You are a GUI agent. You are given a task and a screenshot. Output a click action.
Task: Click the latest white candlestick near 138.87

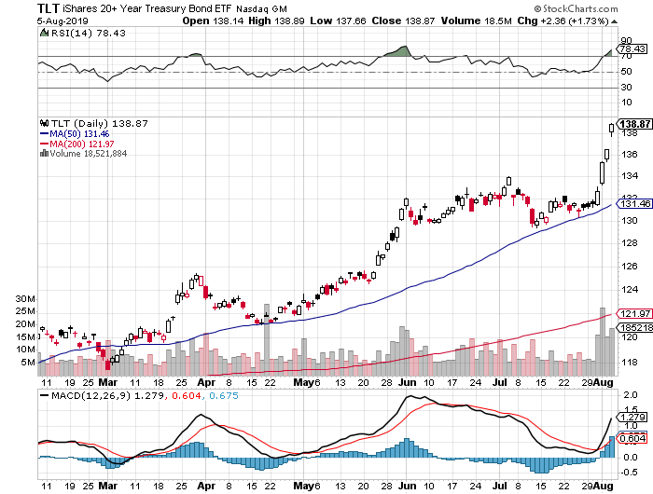[612, 129]
